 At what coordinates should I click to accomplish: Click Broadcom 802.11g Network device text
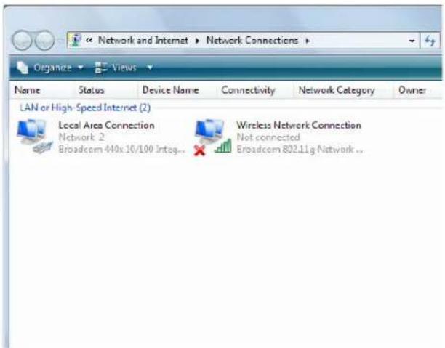click(x=300, y=149)
